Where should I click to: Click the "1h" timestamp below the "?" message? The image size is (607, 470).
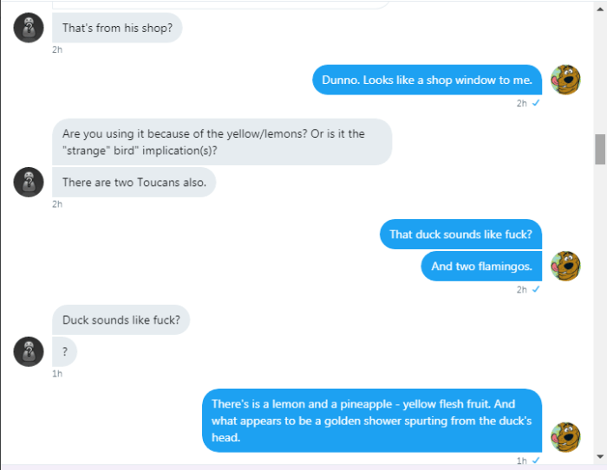[57, 374]
